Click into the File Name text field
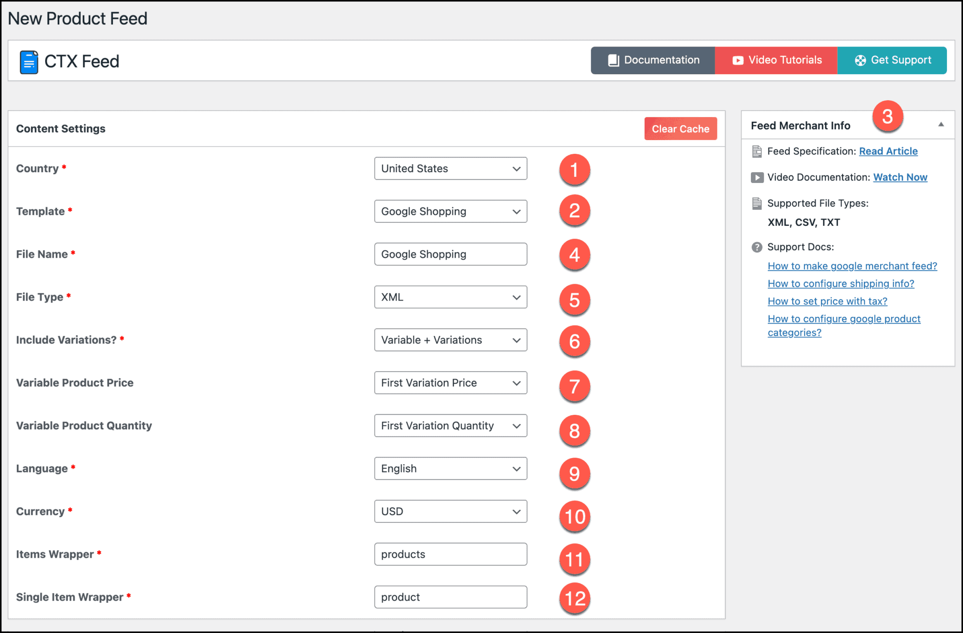 tap(450, 254)
